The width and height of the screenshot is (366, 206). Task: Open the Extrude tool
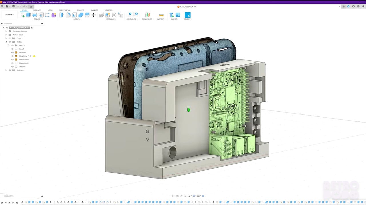(x=28, y=15)
